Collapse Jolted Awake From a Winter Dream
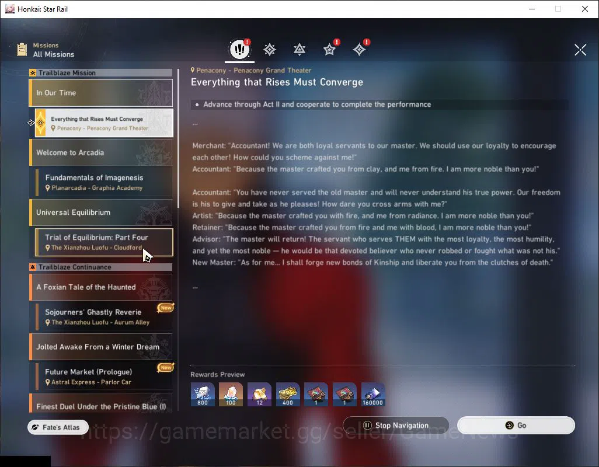Screen dimensions: 599x467 point(101,347)
